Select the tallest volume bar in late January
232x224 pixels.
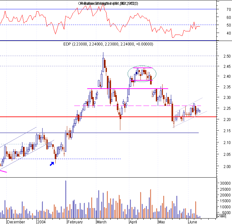click(x=66, y=199)
